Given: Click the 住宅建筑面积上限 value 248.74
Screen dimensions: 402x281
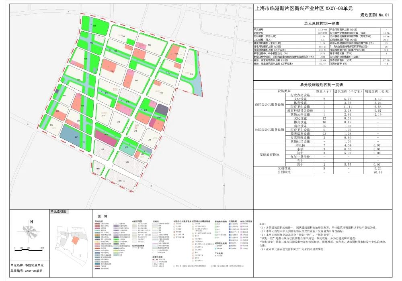Looking at the screenshot, I should 322,50.
